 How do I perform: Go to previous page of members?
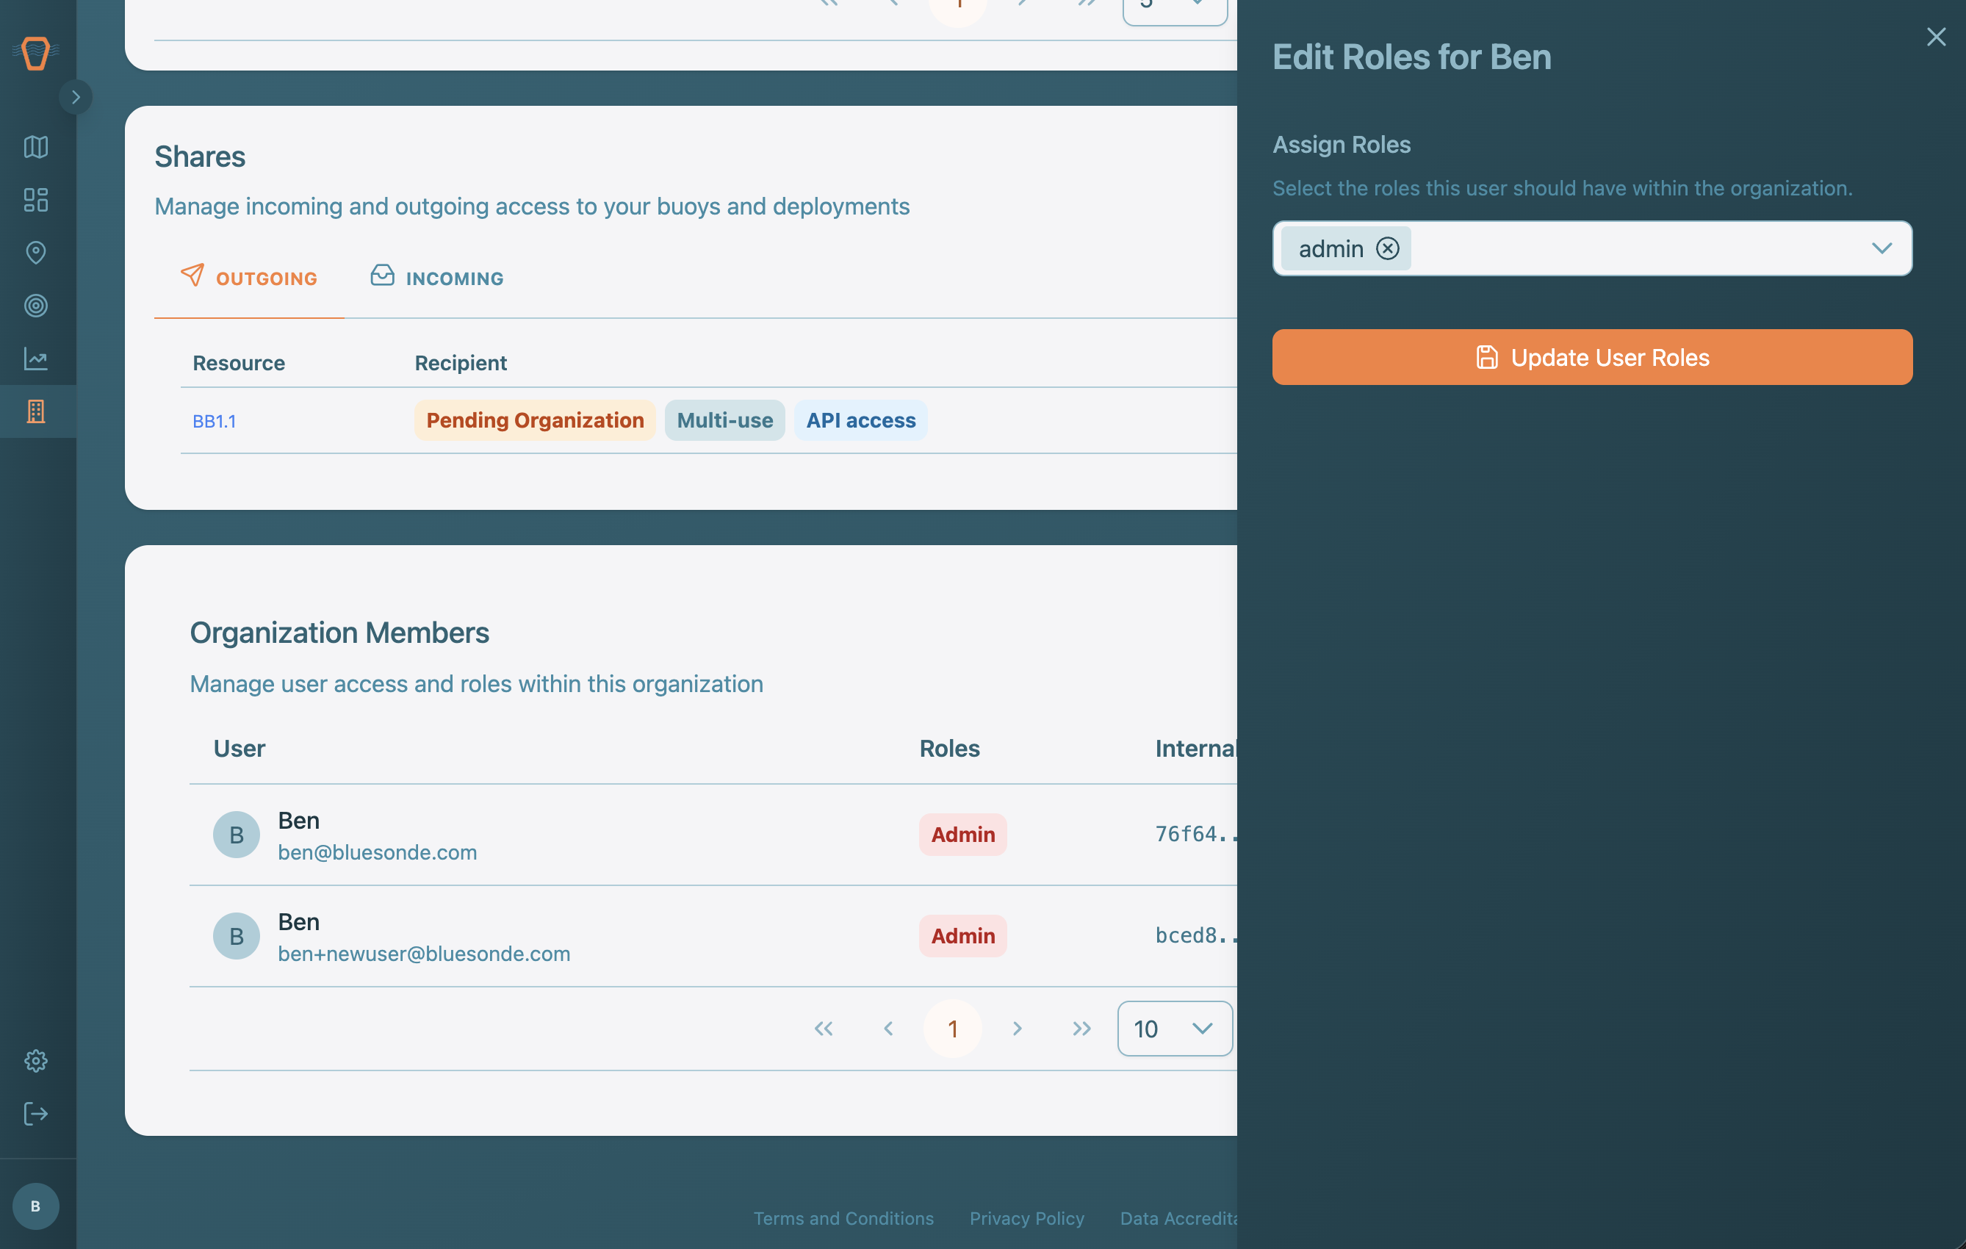tap(887, 1029)
